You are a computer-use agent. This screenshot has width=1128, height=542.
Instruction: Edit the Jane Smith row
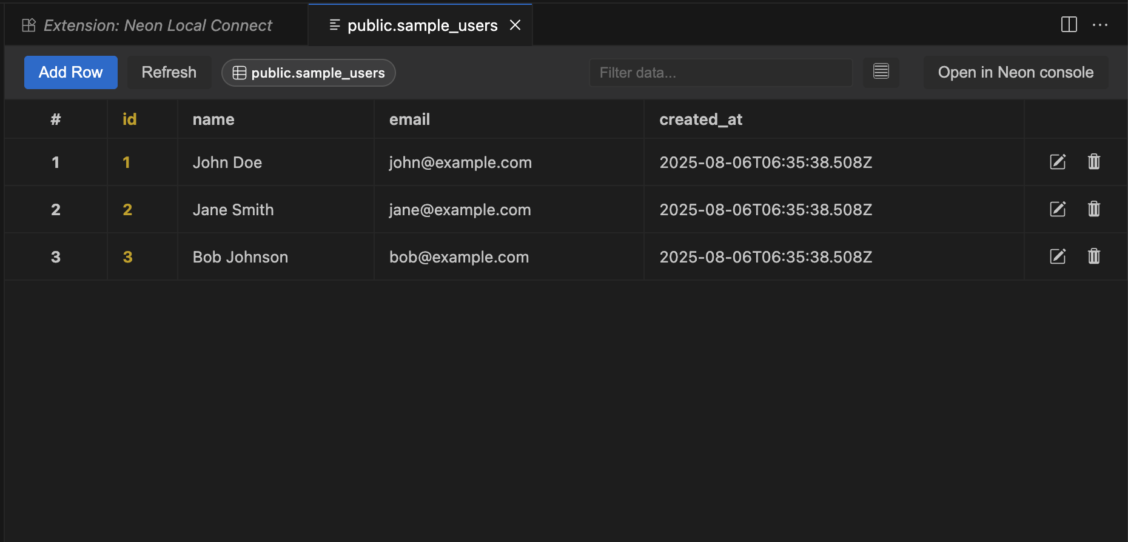tap(1057, 209)
